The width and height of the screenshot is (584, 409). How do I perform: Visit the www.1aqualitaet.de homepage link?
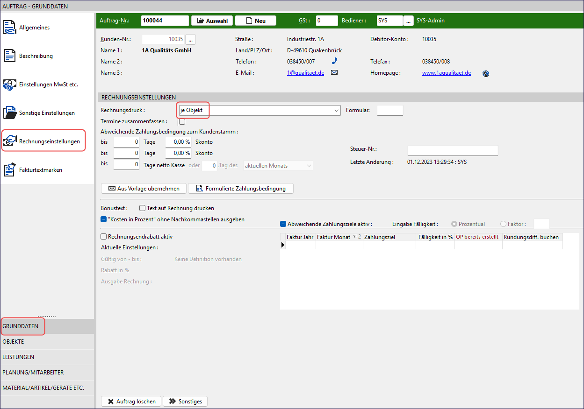tap(447, 73)
